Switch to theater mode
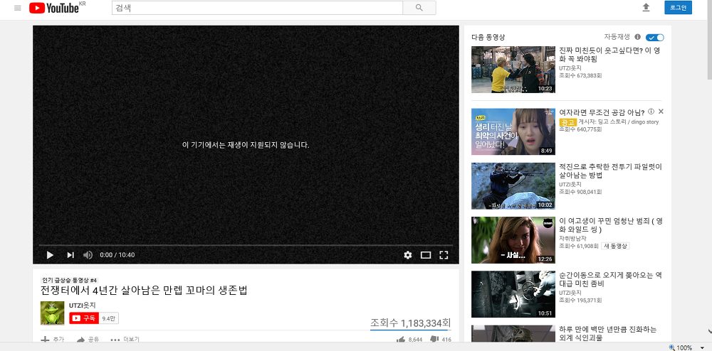 pyautogui.click(x=426, y=255)
